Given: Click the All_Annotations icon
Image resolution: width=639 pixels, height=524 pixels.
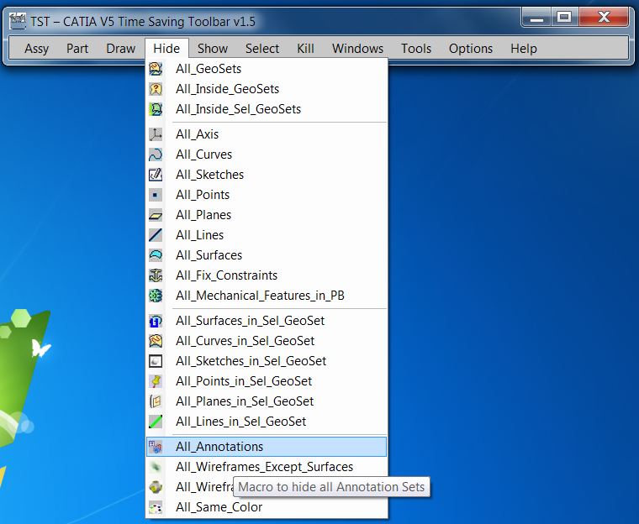Looking at the screenshot, I should point(156,447).
